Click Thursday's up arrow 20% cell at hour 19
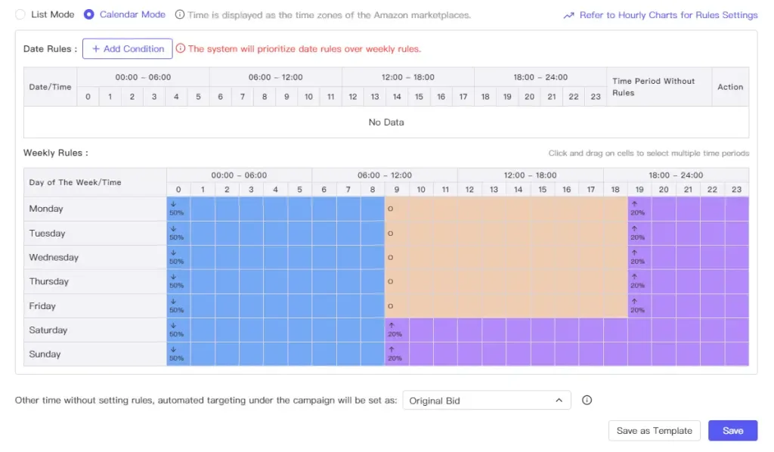Screen dimensions: 774x452 tap(639, 281)
